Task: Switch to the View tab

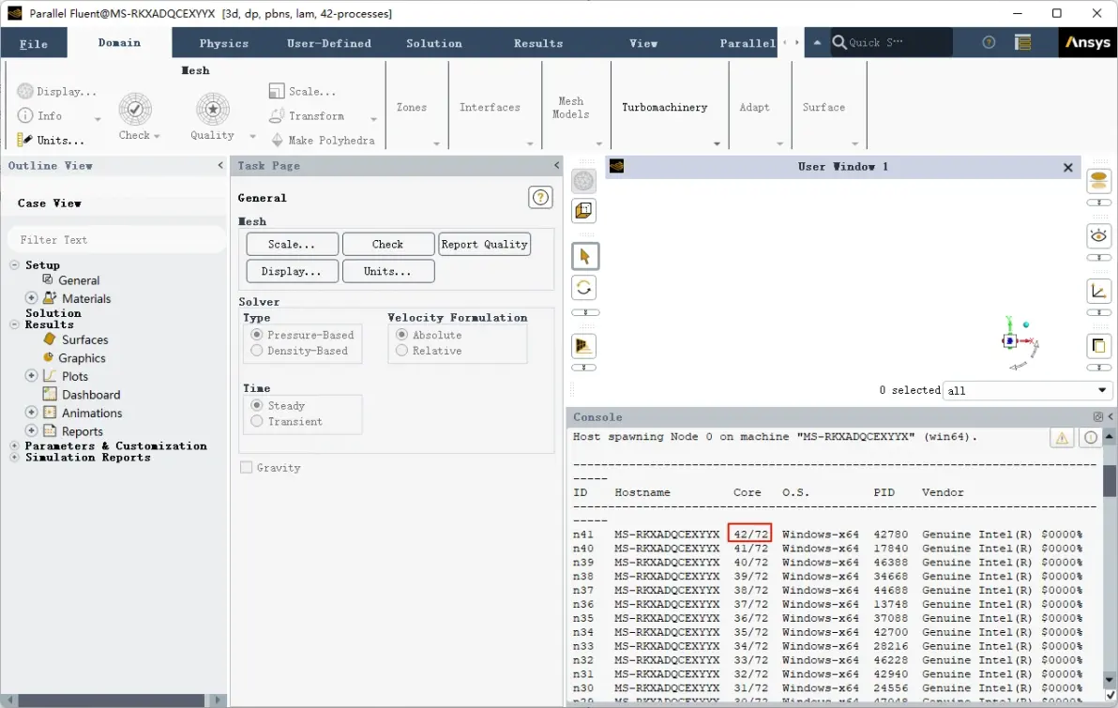Action: [643, 43]
